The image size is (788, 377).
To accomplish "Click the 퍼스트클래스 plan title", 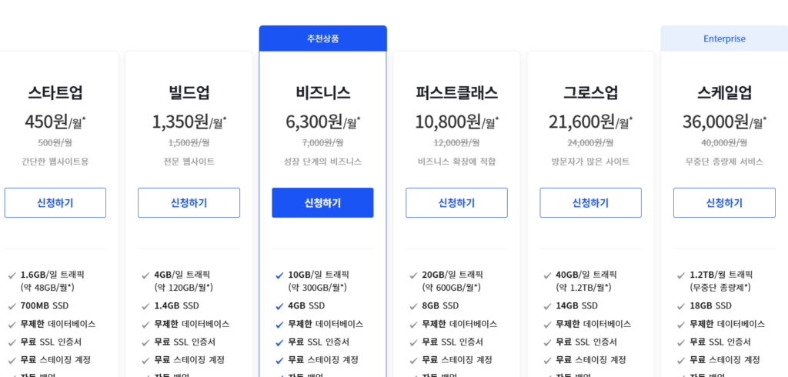I will pos(456,93).
